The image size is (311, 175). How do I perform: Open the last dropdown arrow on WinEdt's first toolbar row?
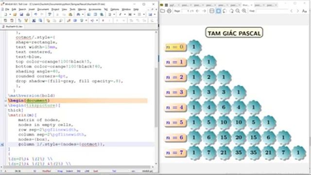tap(155, 14)
